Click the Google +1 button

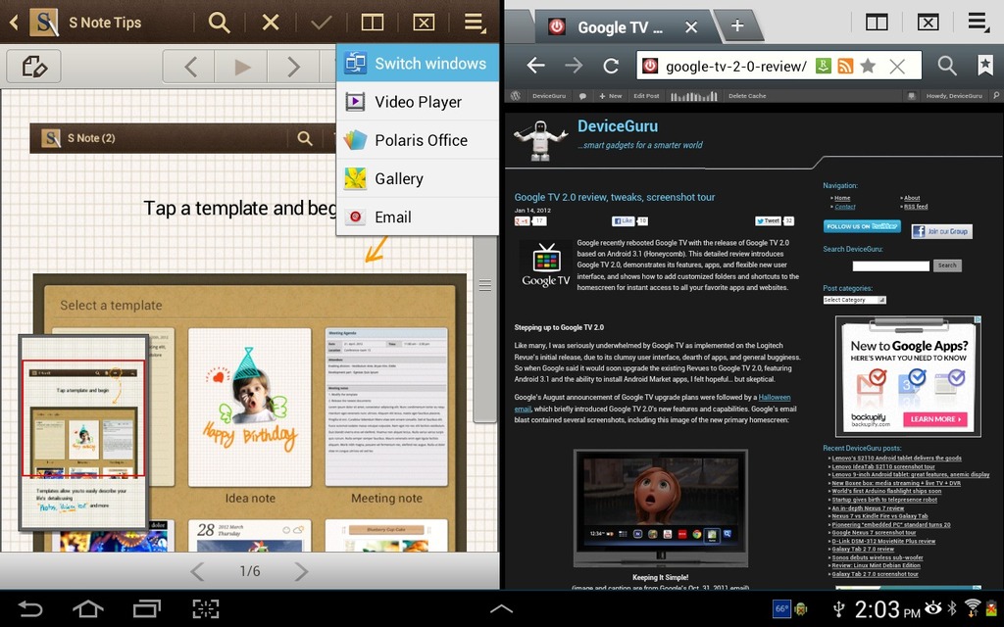(523, 220)
